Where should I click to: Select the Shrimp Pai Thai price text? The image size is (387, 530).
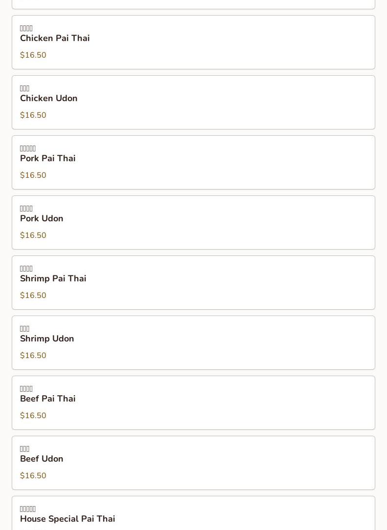pyautogui.click(x=33, y=296)
